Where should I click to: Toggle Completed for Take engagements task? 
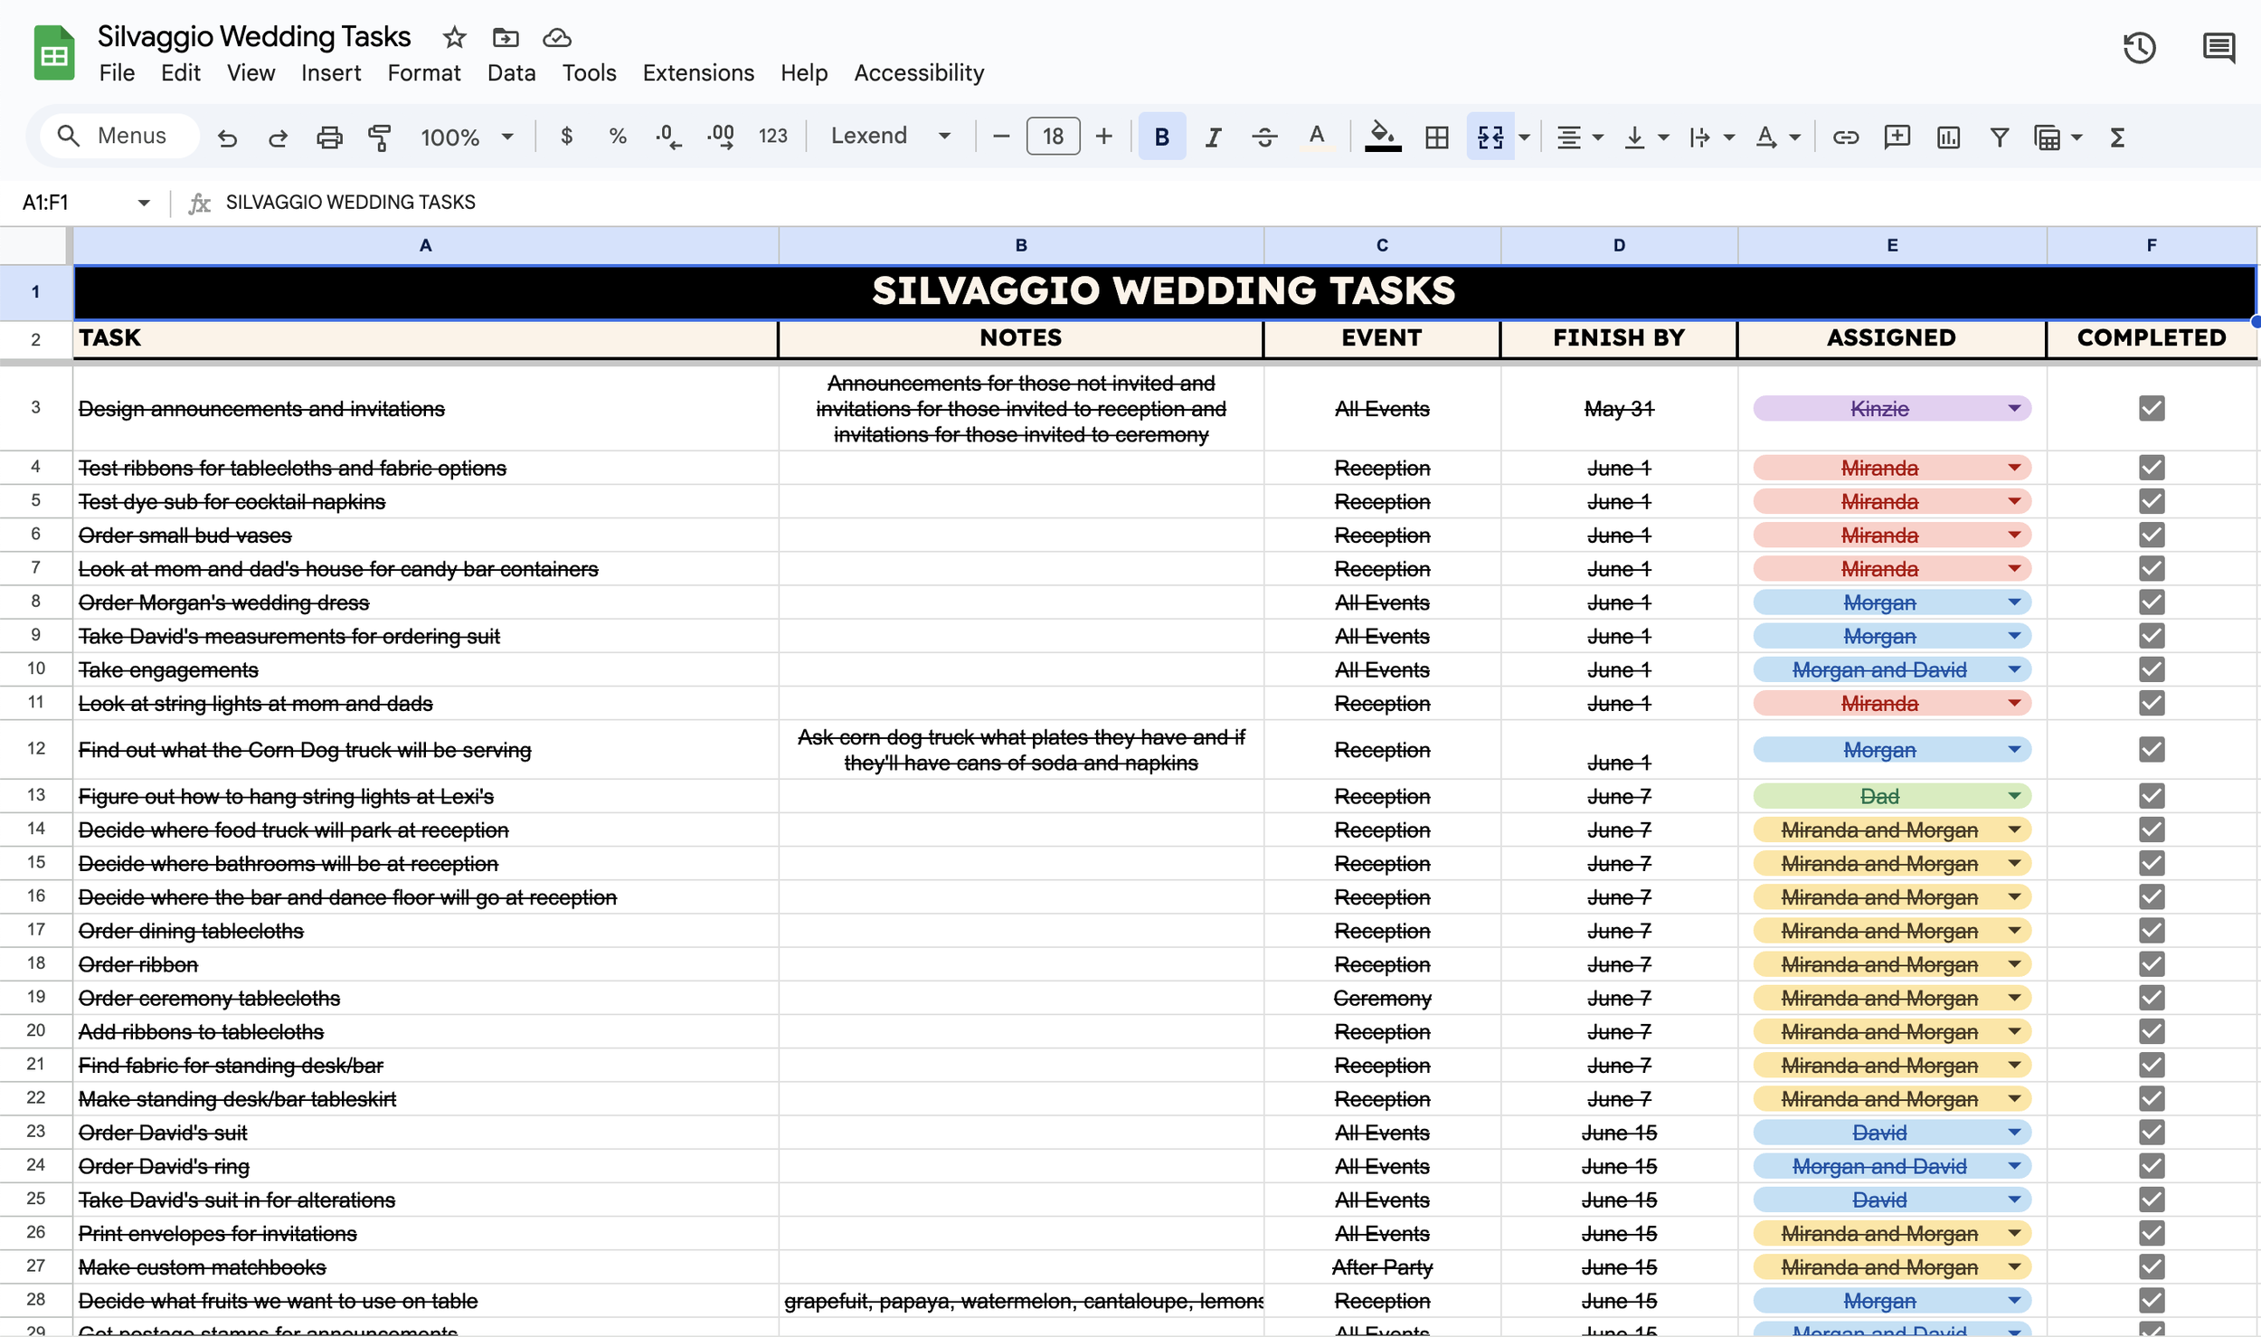[x=2152, y=669]
